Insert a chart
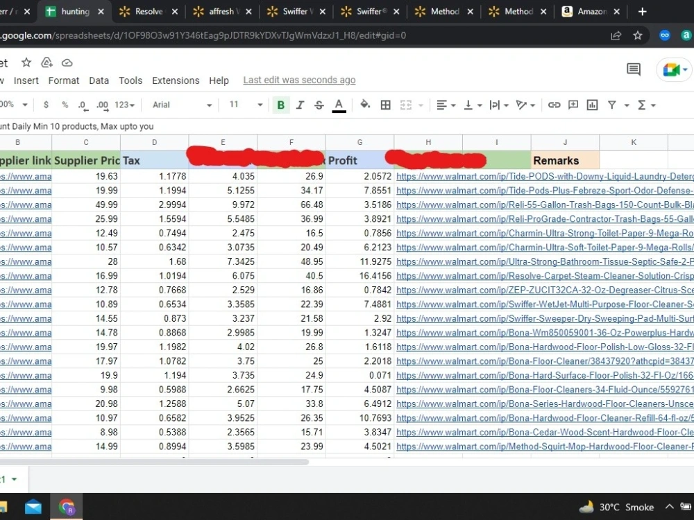Viewport: 694px width, 520px height. [592, 105]
